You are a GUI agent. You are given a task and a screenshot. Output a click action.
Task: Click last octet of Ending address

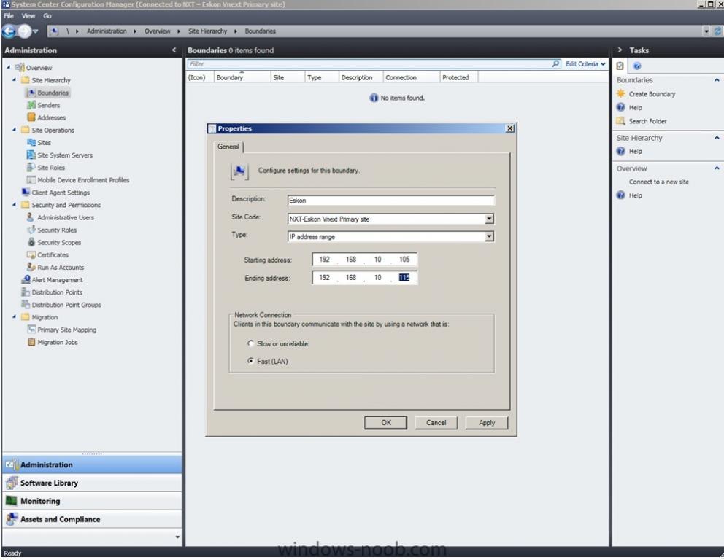click(x=404, y=278)
